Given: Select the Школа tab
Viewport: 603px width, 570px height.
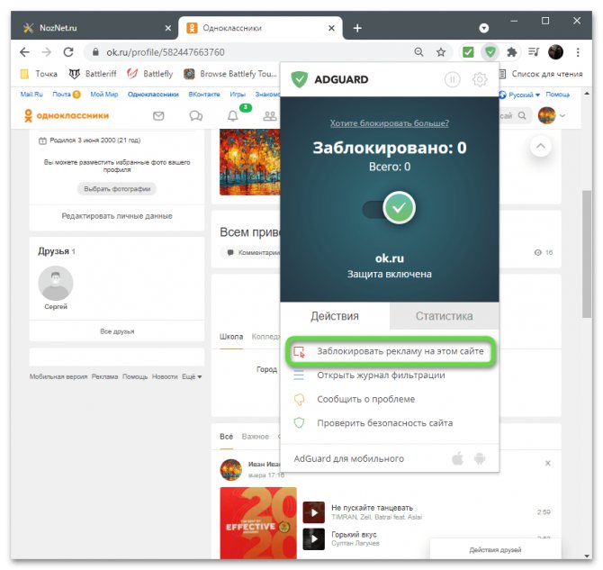Looking at the screenshot, I should 231,337.
